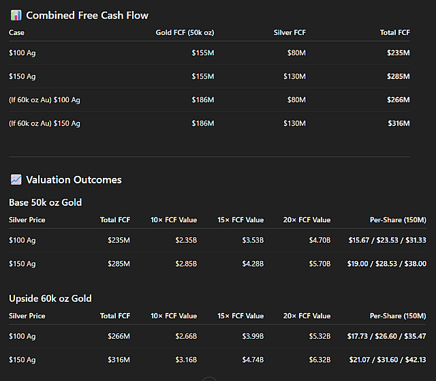Click the bar chart emoji icon
Image resolution: width=436 pixels, height=381 pixels.
tap(16, 15)
